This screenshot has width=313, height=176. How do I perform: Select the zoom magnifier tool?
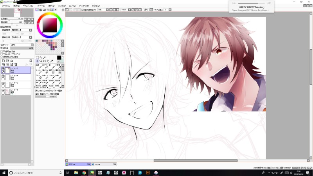coord(41,61)
